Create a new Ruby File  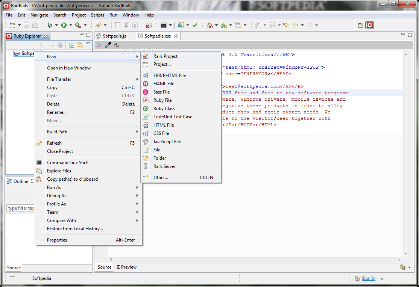click(x=181, y=100)
